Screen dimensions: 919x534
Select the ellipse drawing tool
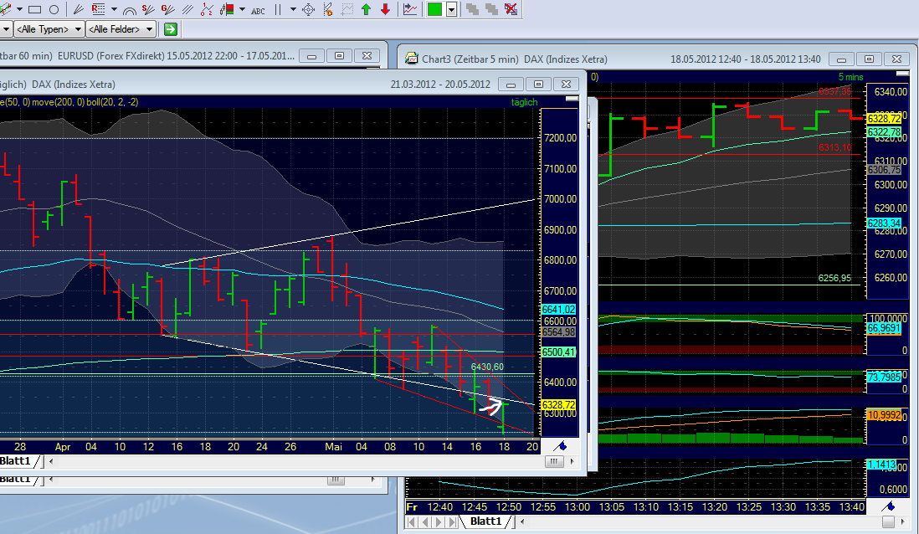pyautogui.click(x=54, y=9)
